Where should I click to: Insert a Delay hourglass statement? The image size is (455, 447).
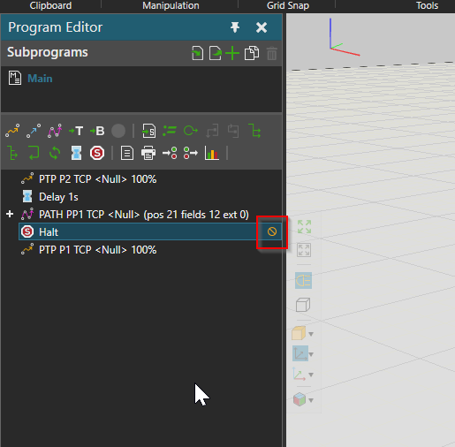point(76,153)
